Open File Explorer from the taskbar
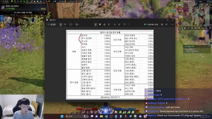Image resolution: width=212 pixels, height=119 pixels. pos(101,116)
